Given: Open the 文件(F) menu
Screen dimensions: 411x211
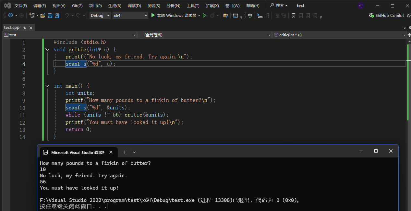Looking at the screenshot, I should 20,6.
